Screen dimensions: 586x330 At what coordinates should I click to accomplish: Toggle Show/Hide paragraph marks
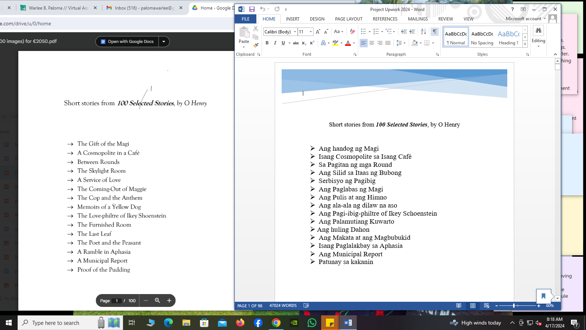tap(434, 32)
